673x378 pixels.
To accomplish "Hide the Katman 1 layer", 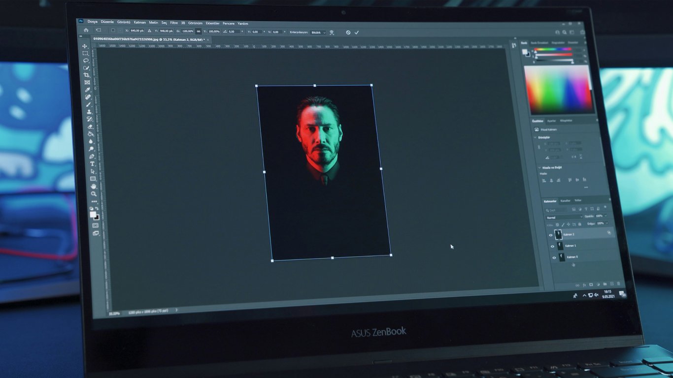I will (552, 246).
